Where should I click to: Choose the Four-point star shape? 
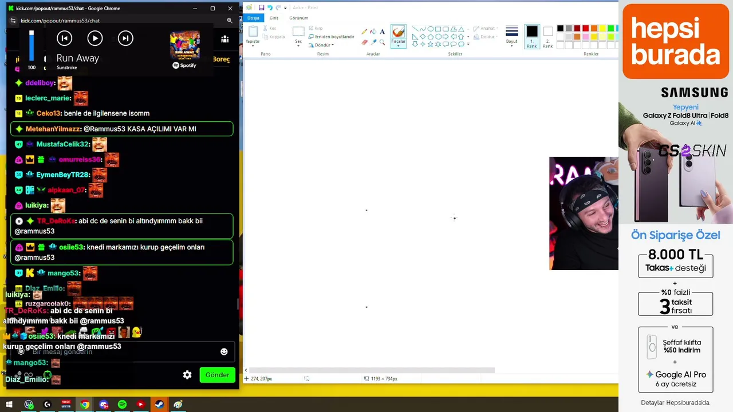coord(423,44)
